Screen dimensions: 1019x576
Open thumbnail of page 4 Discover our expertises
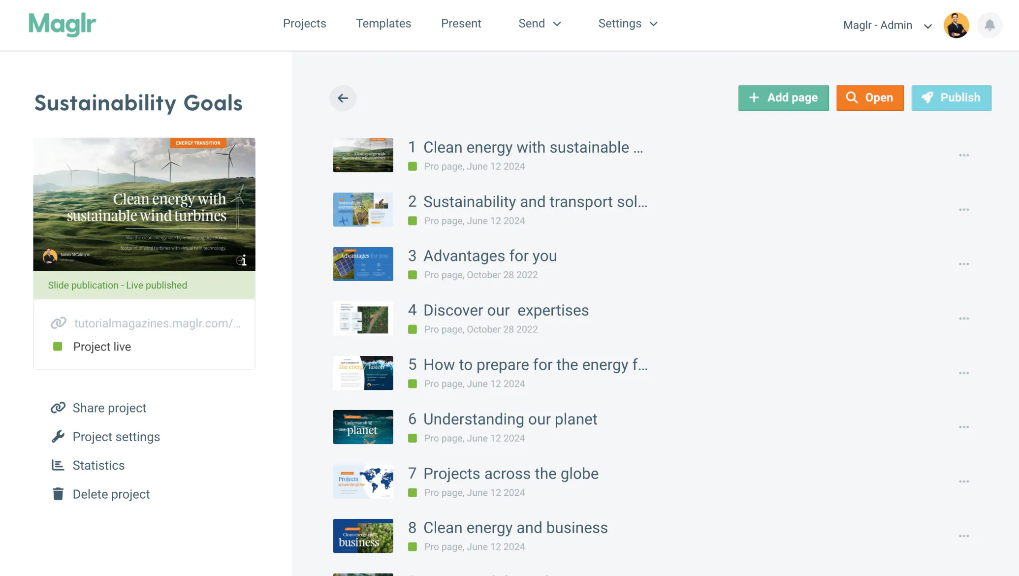point(363,319)
